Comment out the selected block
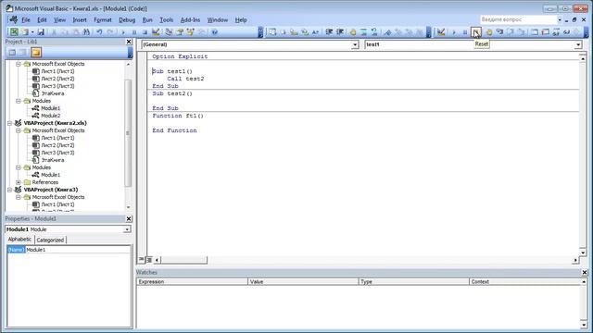 click(363, 32)
